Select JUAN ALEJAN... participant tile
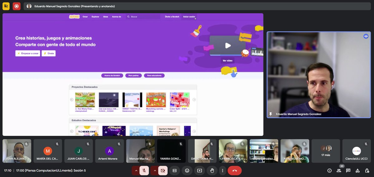The image size is (374, 177). point(17,151)
